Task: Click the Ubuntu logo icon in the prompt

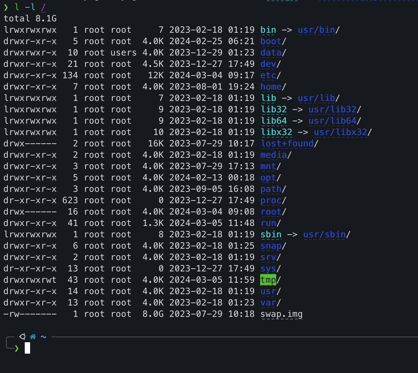Action: coord(22,337)
